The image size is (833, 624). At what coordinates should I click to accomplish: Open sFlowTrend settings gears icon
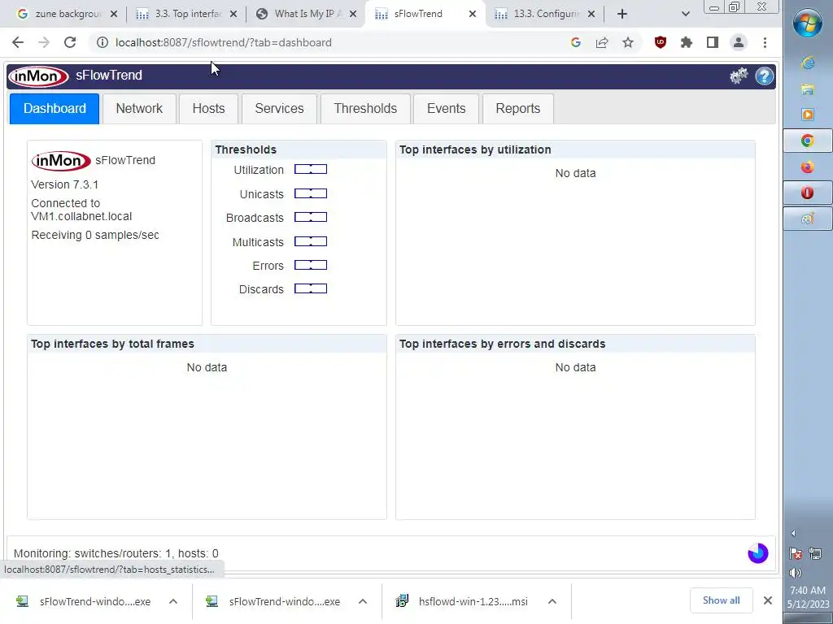point(739,76)
